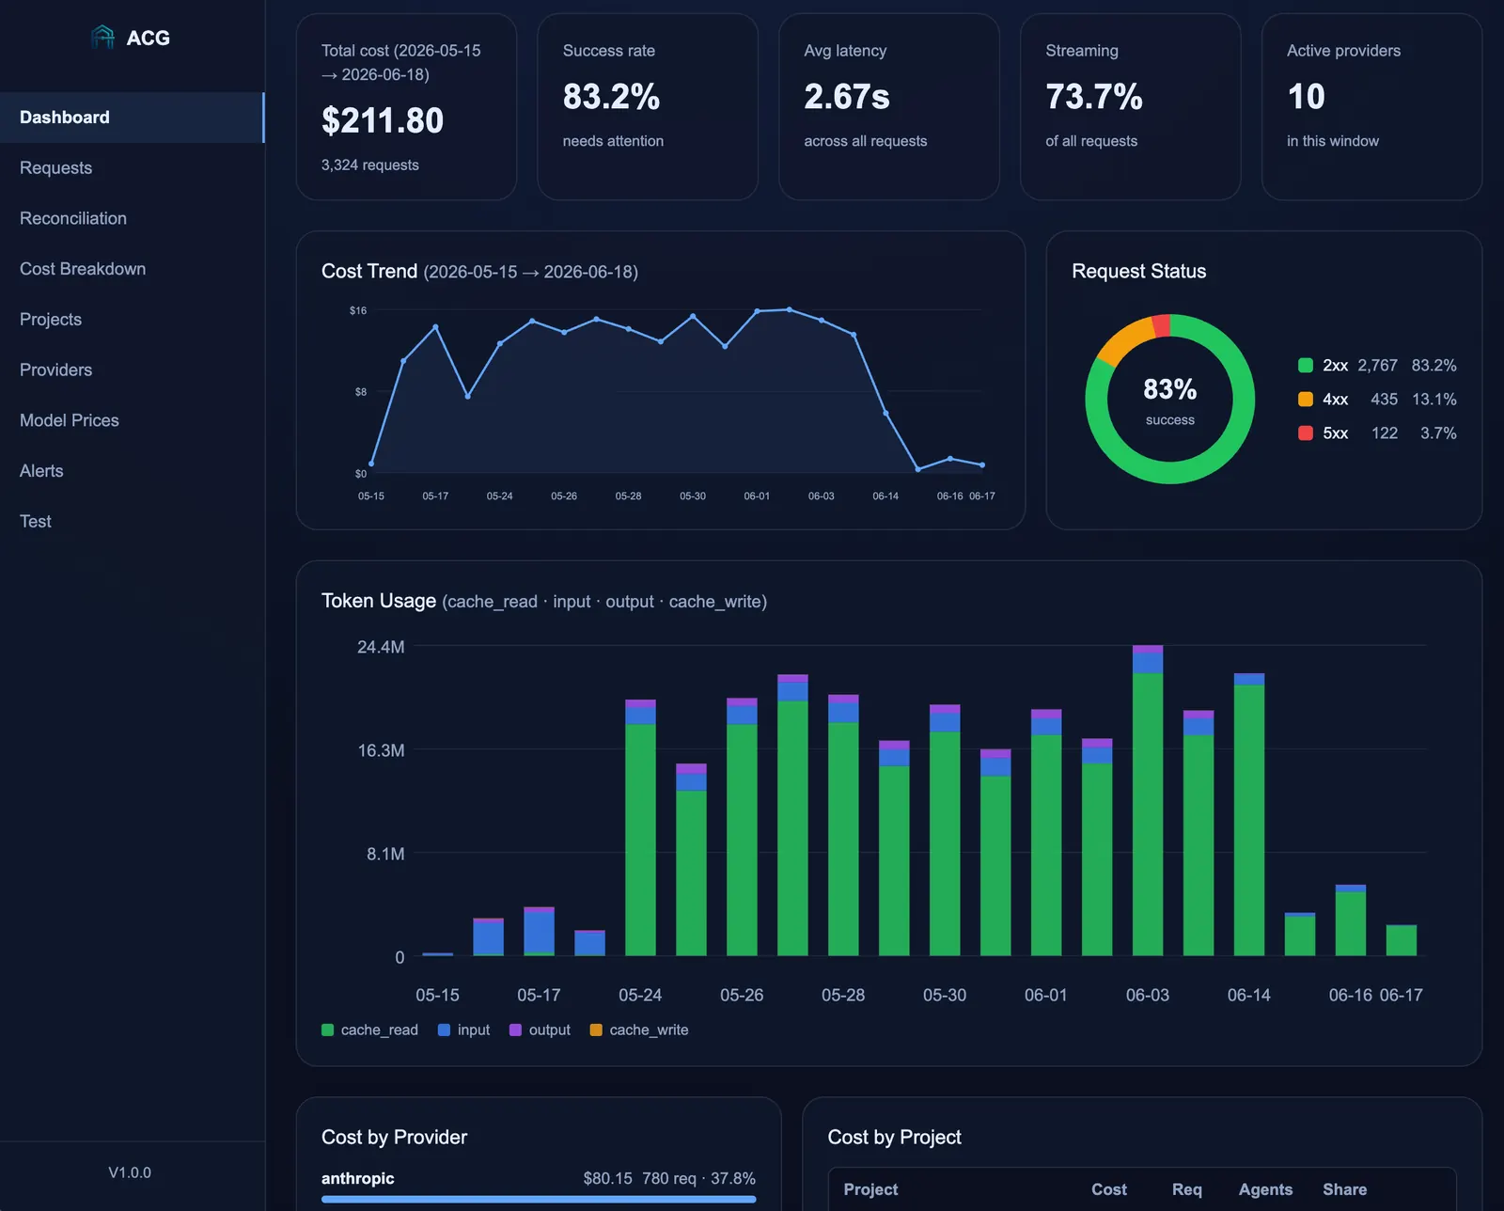Click the ACG logo icon
Image resolution: width=1504 pixels, height=1211 pixels.
pyautogui.click(x=102, y=37)
